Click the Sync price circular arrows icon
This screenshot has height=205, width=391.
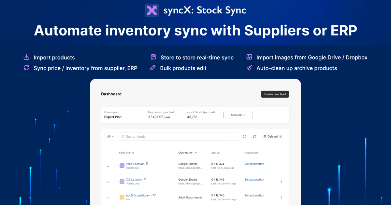26,68
